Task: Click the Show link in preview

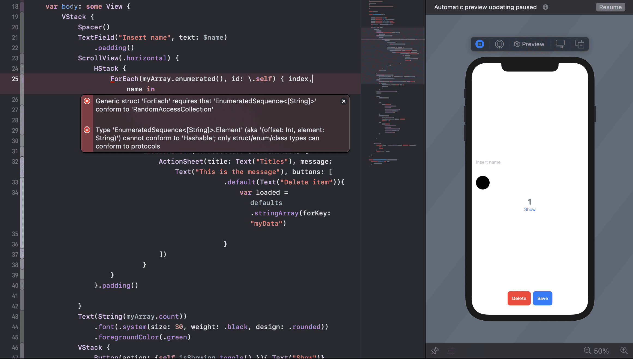Action: click(529, 209)
